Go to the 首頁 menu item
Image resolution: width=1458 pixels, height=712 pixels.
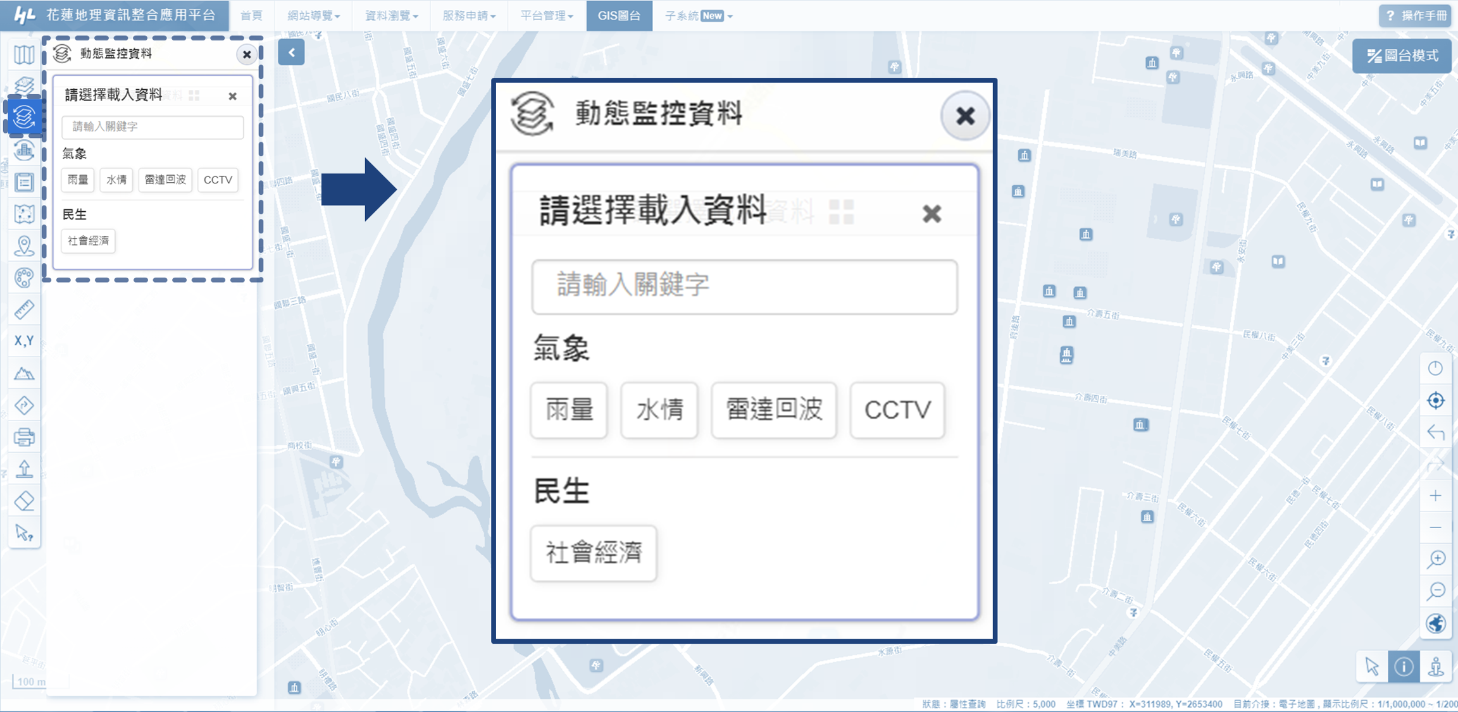click(251, 16)
